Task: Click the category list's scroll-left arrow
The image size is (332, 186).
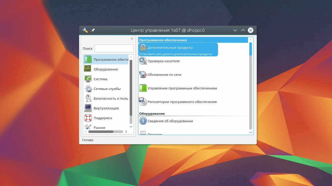Action: pos(86,132)
